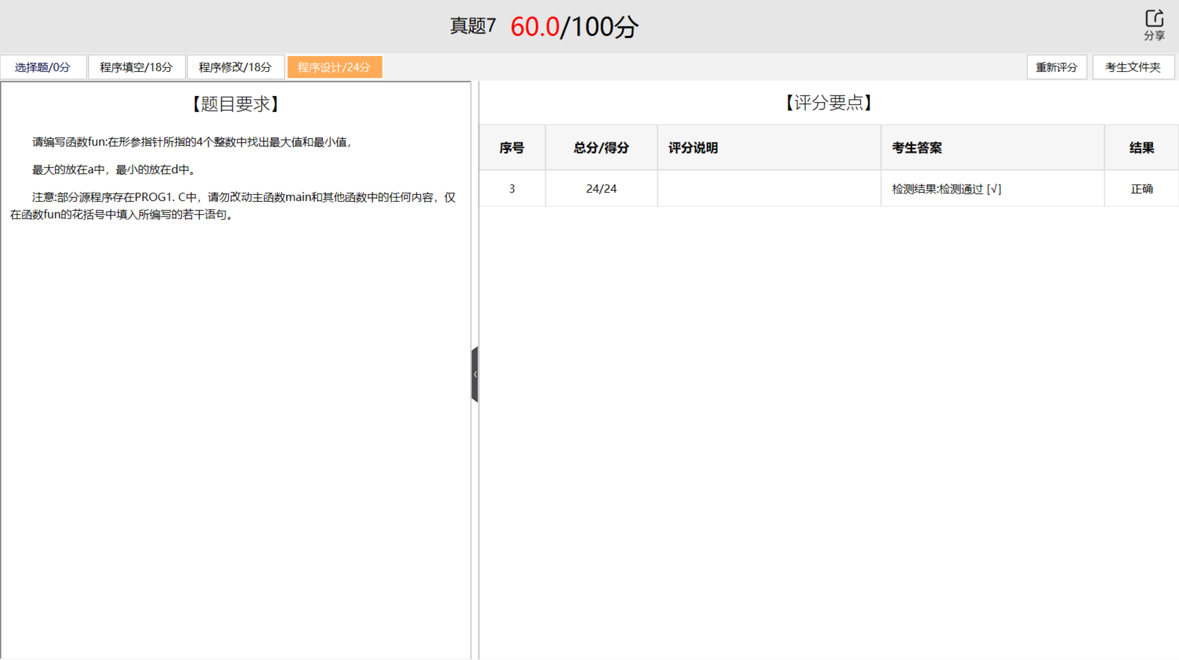Click the 程序设计/24分 tab

coord(334,67)
